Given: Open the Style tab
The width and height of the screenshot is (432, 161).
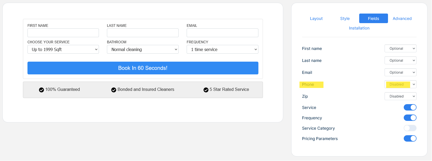Looking at the screenshot, I should coord(345,19).
